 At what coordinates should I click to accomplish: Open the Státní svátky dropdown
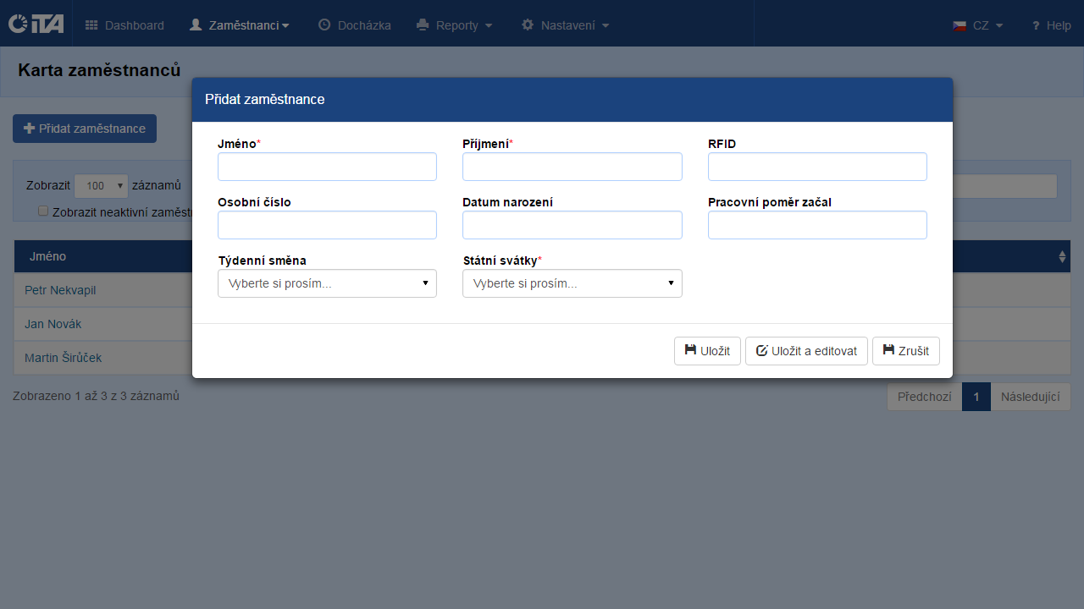(x=572, y=283)
